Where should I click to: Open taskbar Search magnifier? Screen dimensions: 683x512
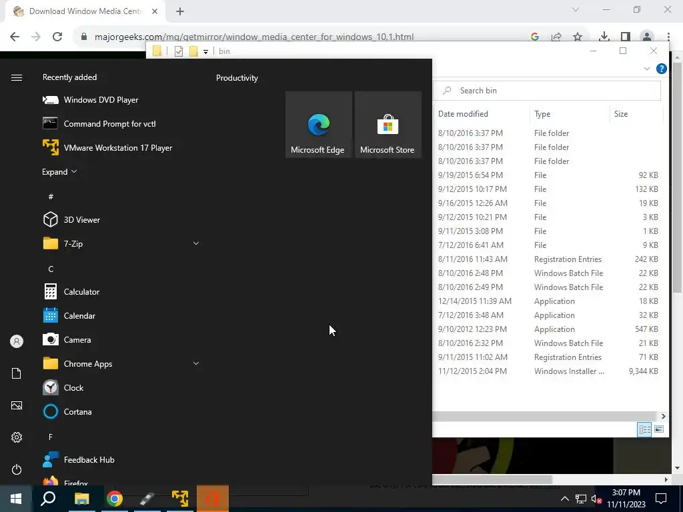pos(48,499)
